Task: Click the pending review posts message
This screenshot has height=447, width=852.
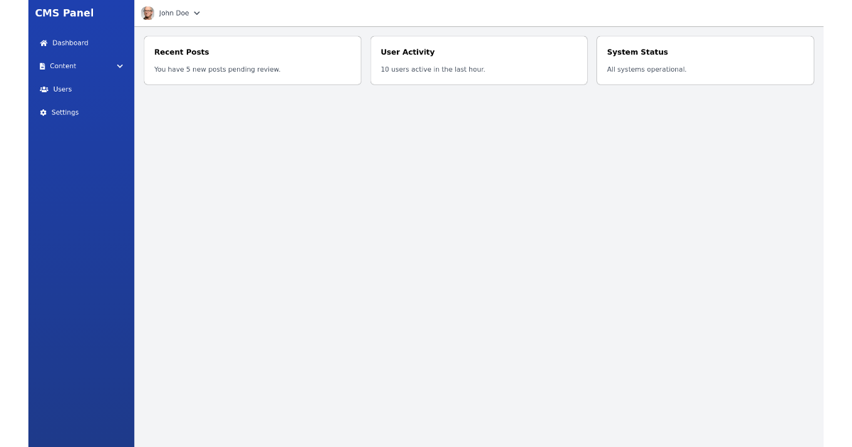Action: coord(217,70)
